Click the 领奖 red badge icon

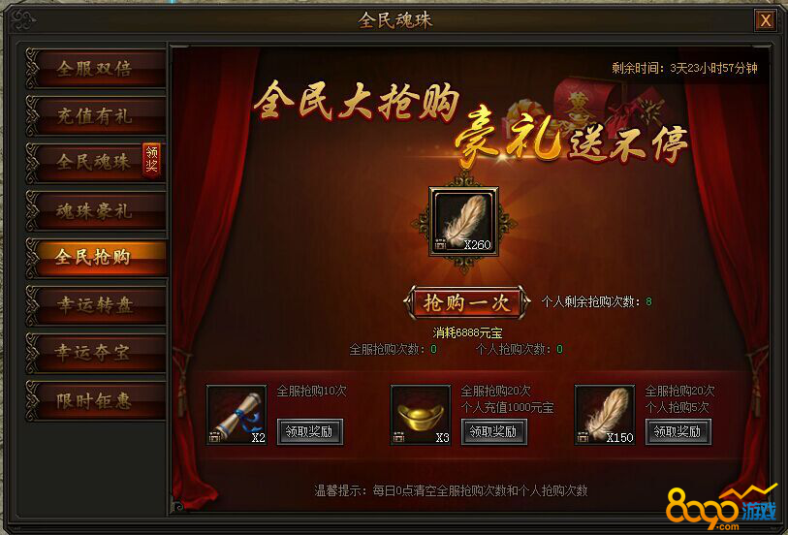click(x=152, y=160)
